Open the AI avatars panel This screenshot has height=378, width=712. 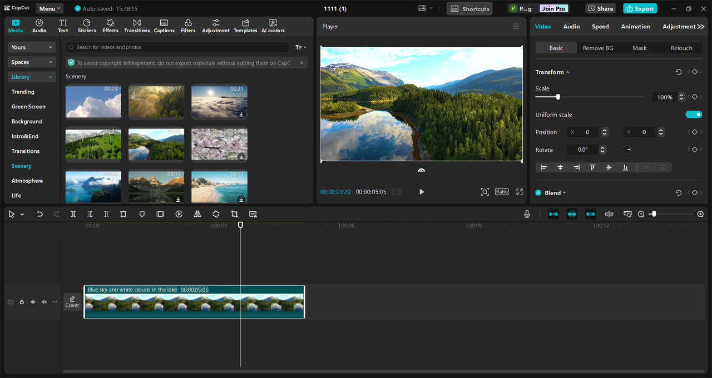coord(273,26)
